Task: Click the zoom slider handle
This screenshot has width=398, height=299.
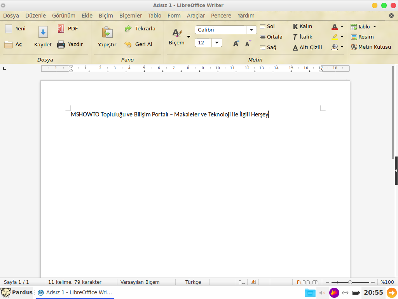Action: point(350,282)
